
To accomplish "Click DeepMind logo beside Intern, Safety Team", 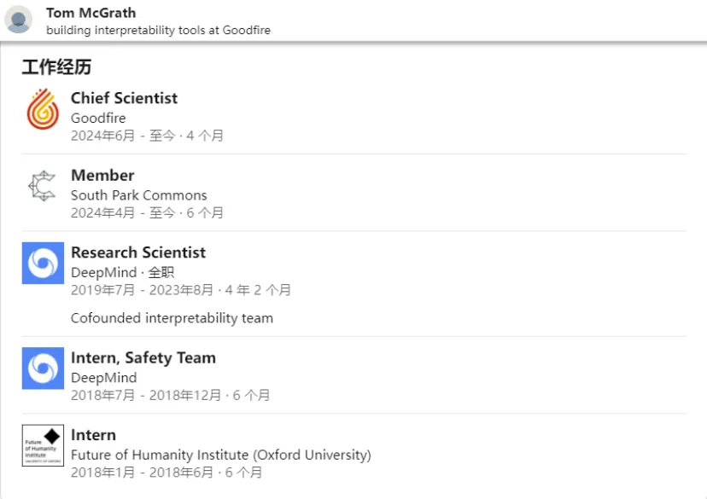I will (x=43, y=368).
